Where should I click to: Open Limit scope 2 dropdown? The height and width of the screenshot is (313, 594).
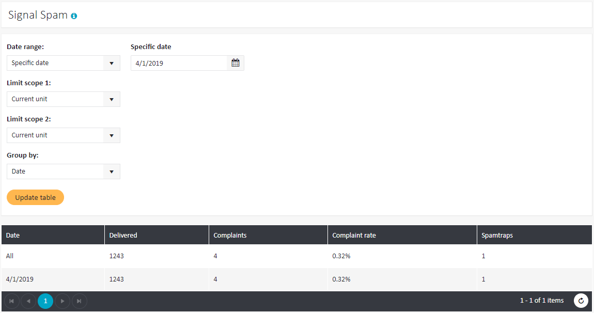(x=63, y=135)
